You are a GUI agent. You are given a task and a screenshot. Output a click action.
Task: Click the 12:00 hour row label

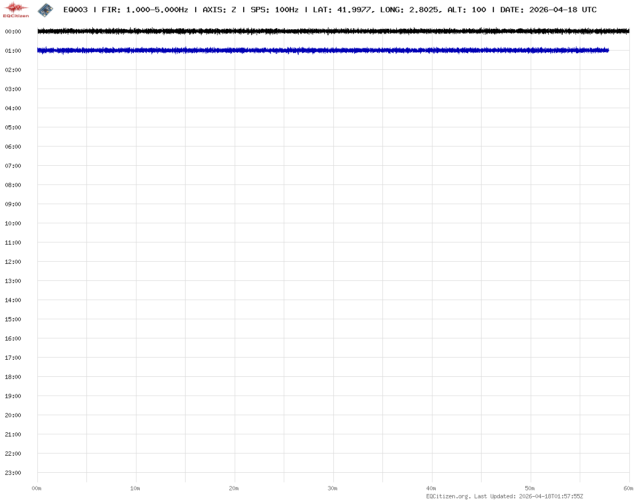[x=13, y=262]
